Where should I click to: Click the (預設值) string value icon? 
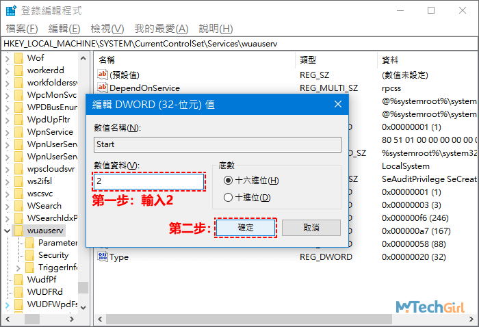pyautogui.click(x=103, y=75)
